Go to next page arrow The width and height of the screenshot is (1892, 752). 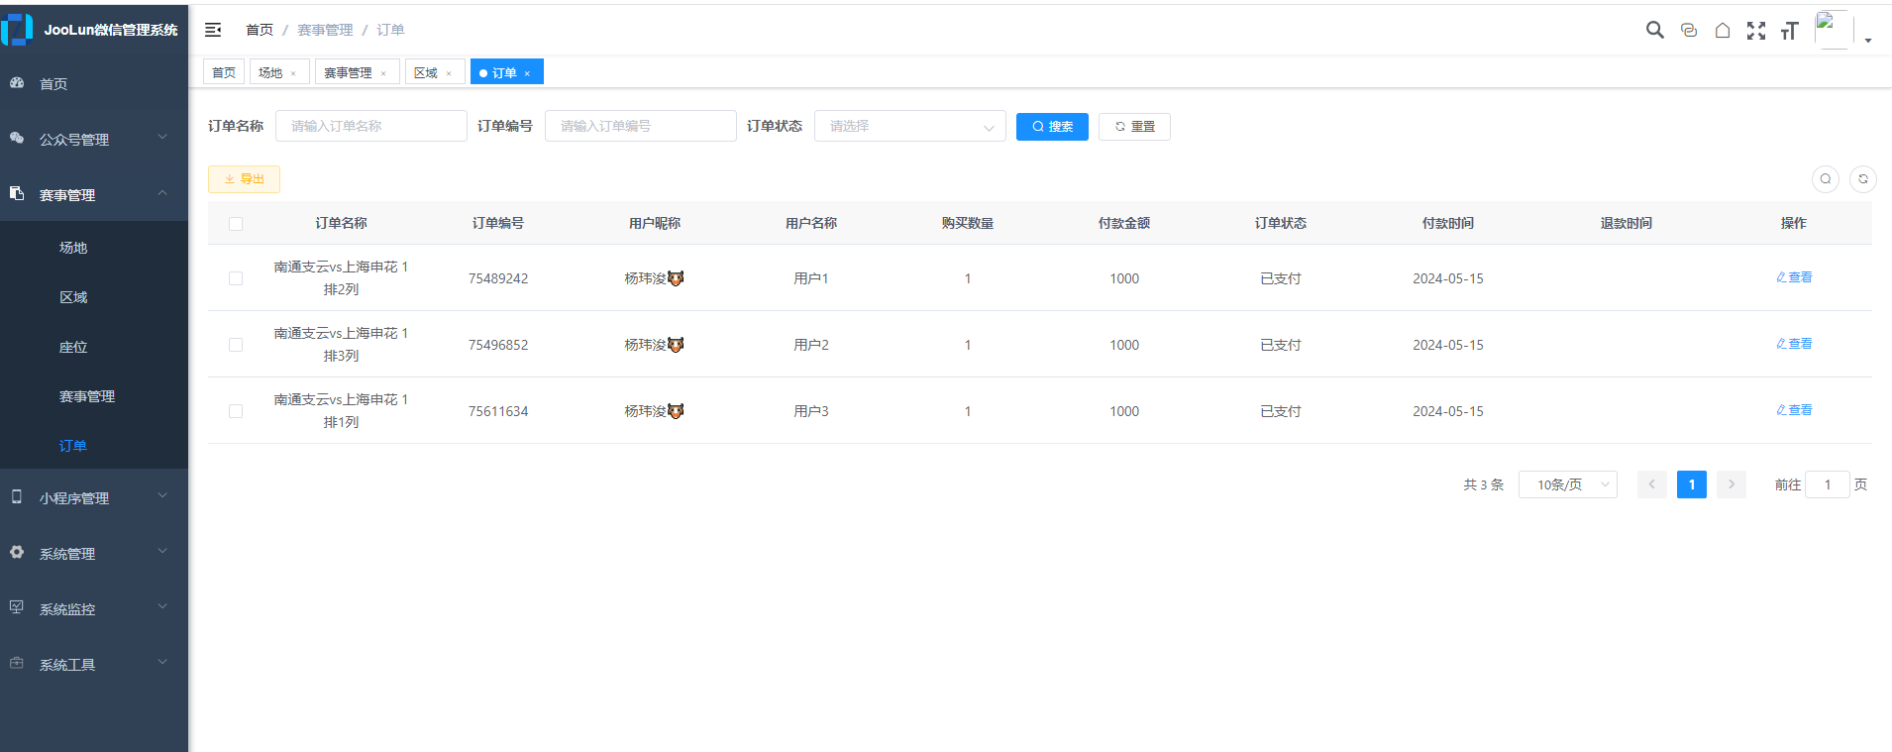pos(1732,484)
